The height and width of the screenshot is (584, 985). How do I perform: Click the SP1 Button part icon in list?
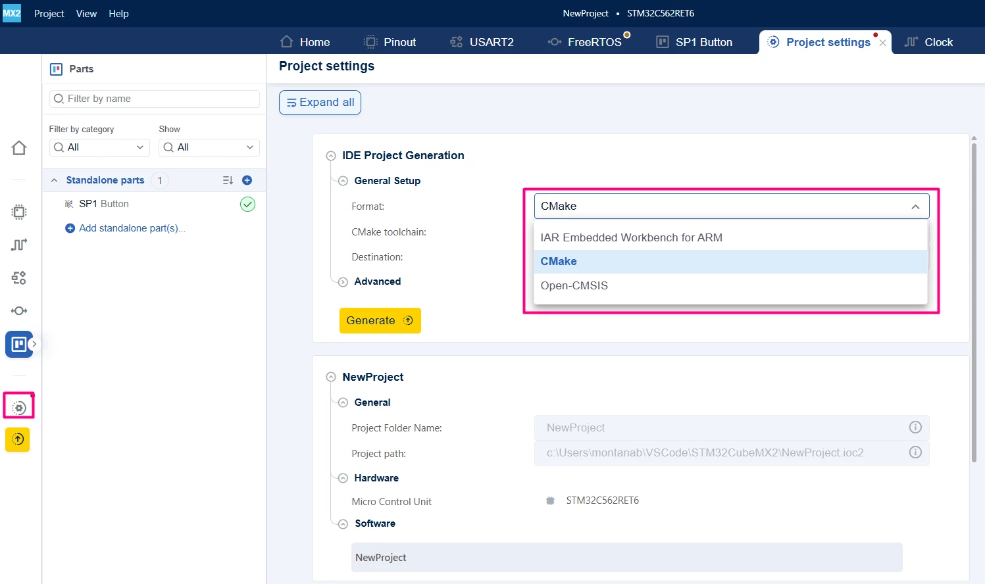69,204
